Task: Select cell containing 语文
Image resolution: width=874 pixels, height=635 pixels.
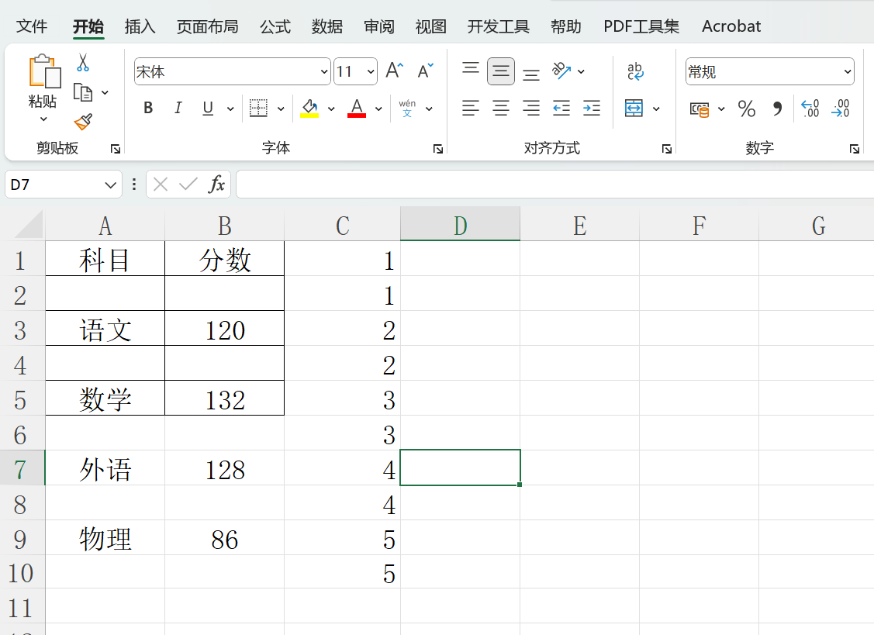Action: point(105,329)
